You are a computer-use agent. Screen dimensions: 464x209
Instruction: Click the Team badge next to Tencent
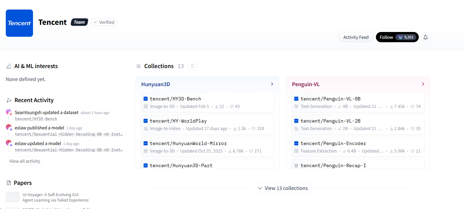click(79, 22)
